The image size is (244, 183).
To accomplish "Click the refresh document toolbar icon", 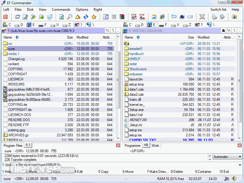I will click(62, 17).
